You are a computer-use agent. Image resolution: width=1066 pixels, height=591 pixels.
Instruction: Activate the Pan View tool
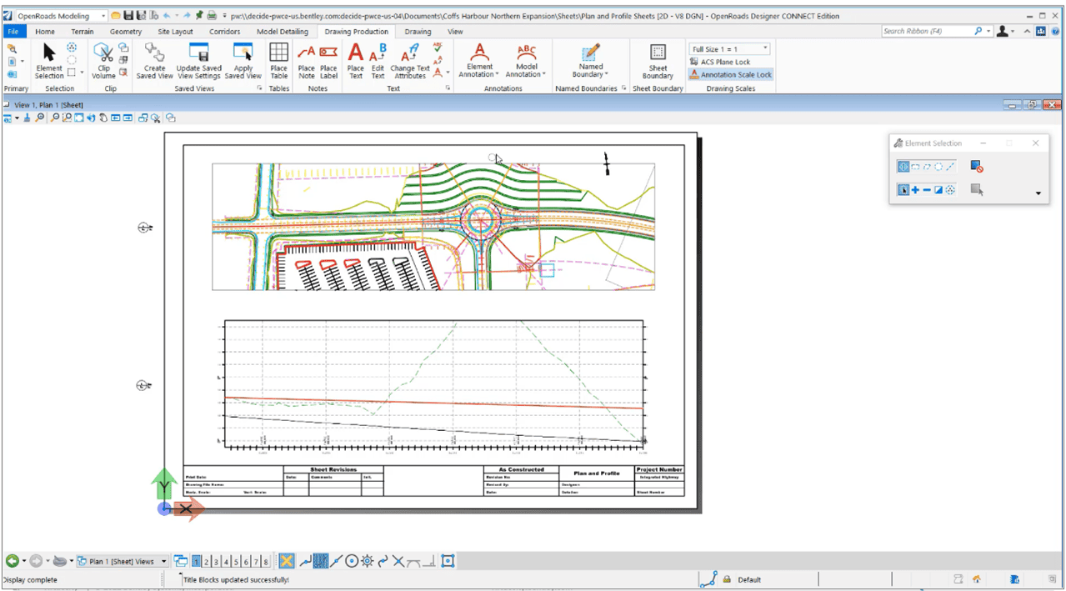[x=103, y=118]
